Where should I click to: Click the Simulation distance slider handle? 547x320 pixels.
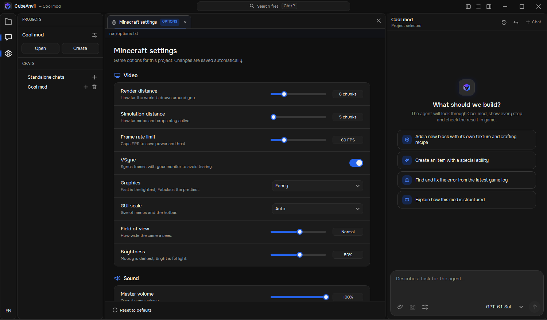coord(273,117)
